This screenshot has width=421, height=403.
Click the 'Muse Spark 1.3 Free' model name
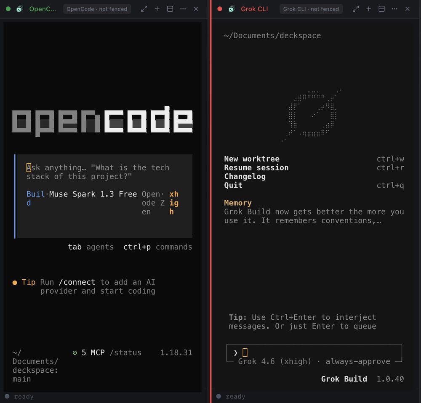tap(93, 194)
